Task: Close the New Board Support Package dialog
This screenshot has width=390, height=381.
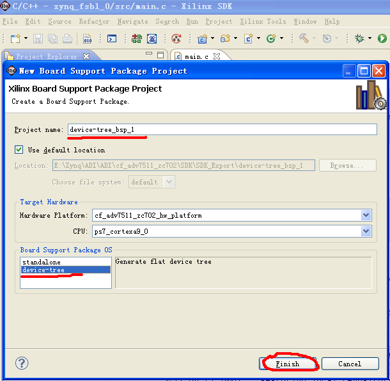Action: 378,71
